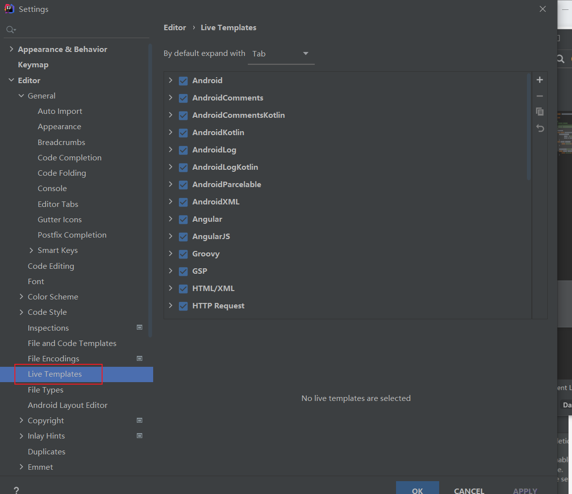Click the template list vertical scrollbar
The image size is (572, 494).
coord(528,127)
